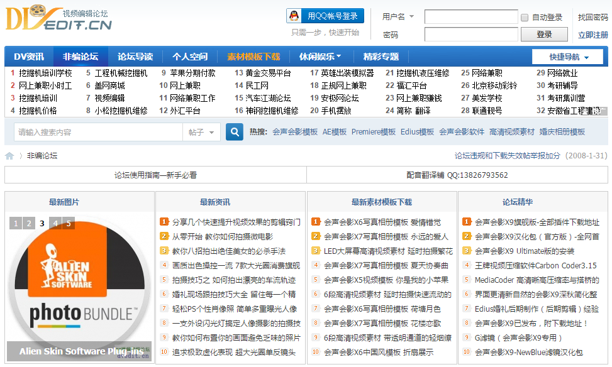
Task: Open 配音翻译铺 QQ contact link
Action: tap(457, 175)
